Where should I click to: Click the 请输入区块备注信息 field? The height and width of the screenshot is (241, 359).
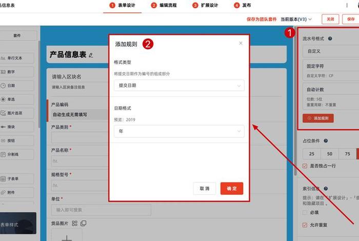click(68, 87)
